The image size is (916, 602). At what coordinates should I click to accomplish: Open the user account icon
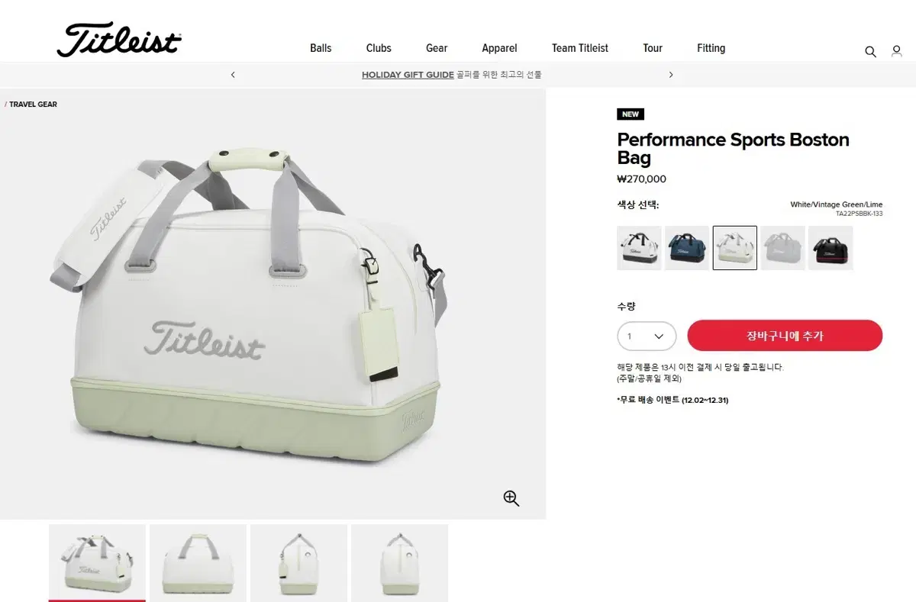coord(897,52)
